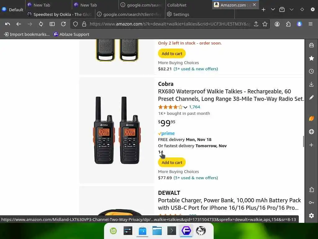Open Cobra walkie talkies product image
This screenshot has height=239, width=318.
tap(117, 130)
